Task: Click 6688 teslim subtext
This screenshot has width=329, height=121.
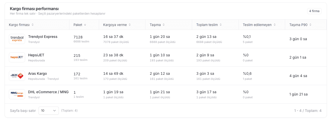Action: point(81,41)
